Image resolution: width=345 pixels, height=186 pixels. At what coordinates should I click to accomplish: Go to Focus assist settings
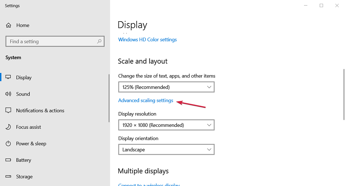[29, 127]
